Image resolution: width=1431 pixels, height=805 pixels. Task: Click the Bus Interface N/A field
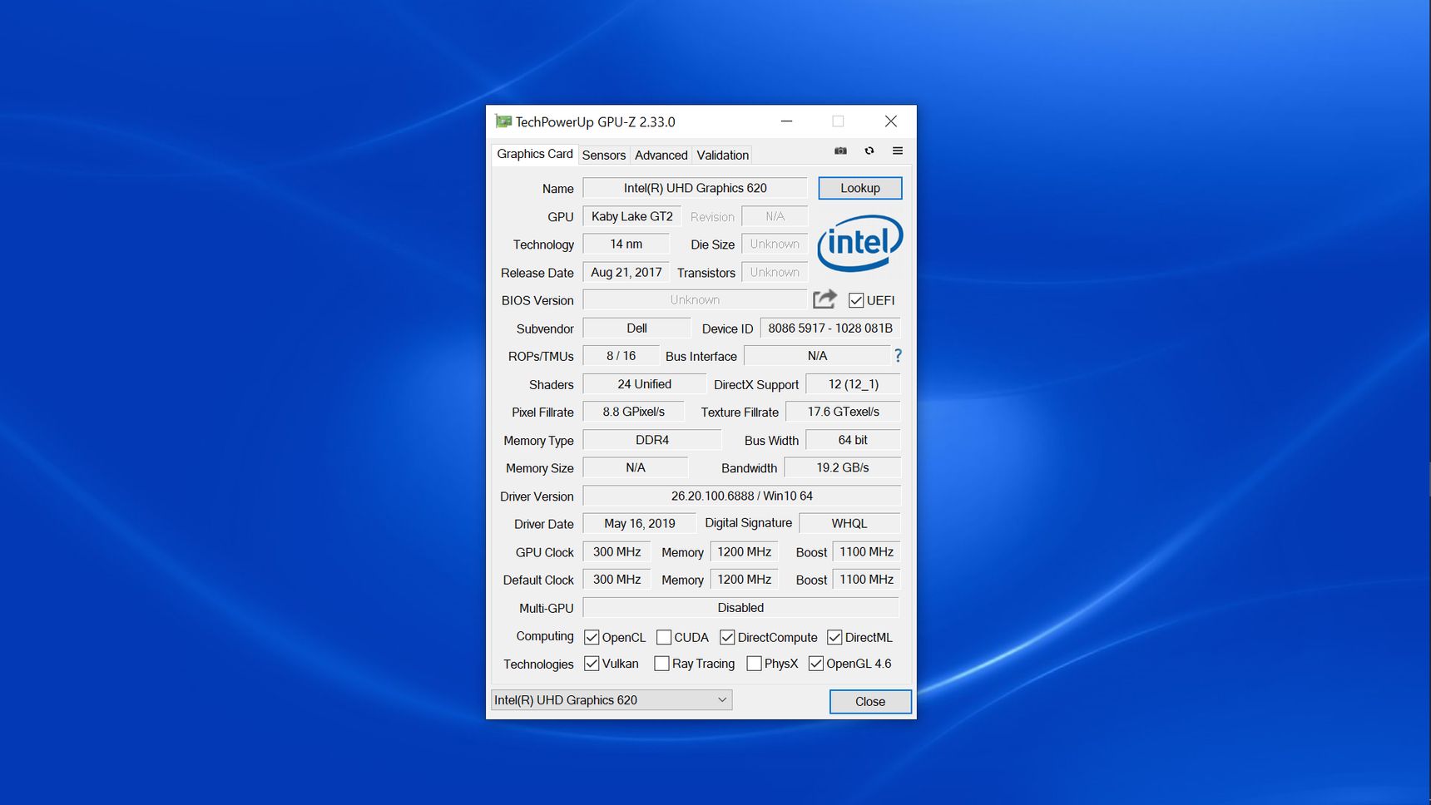click(817, 355)
